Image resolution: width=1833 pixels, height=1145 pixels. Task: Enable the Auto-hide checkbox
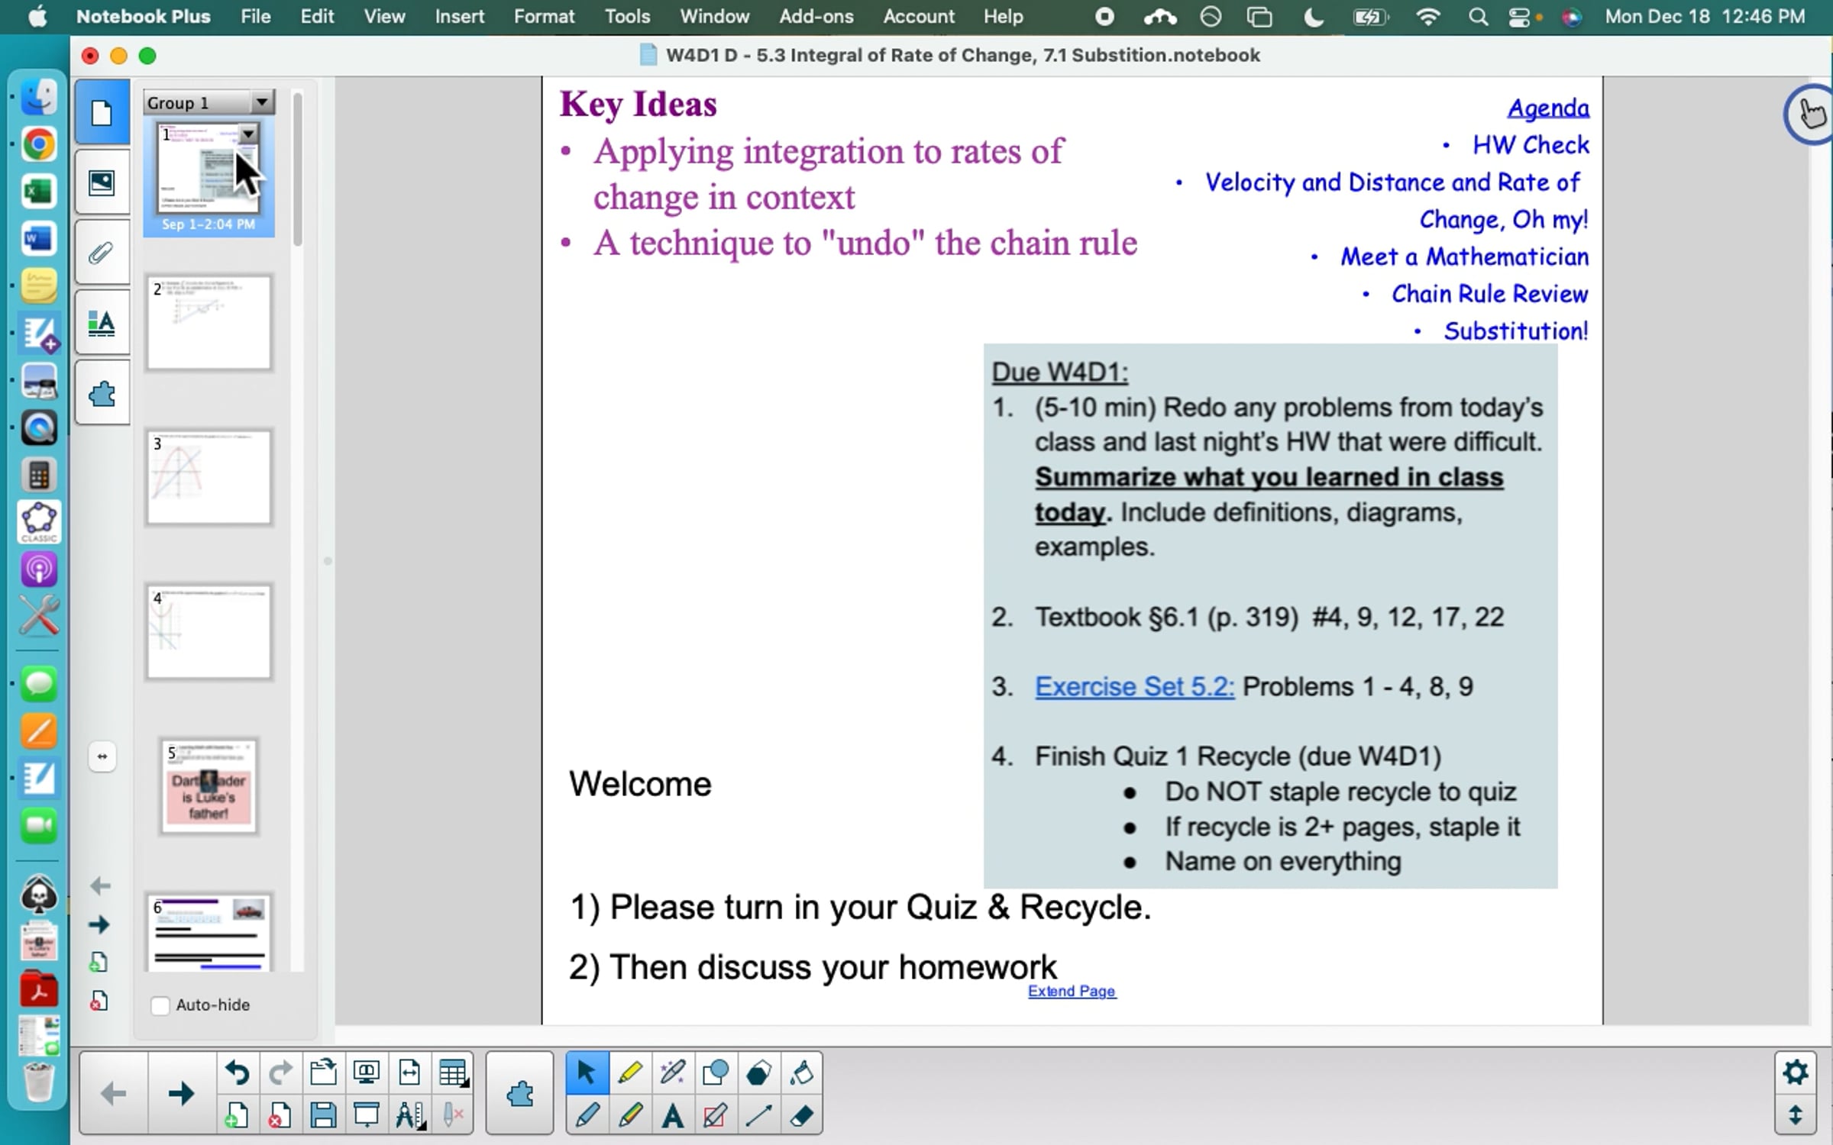(x=160, y=1005)
